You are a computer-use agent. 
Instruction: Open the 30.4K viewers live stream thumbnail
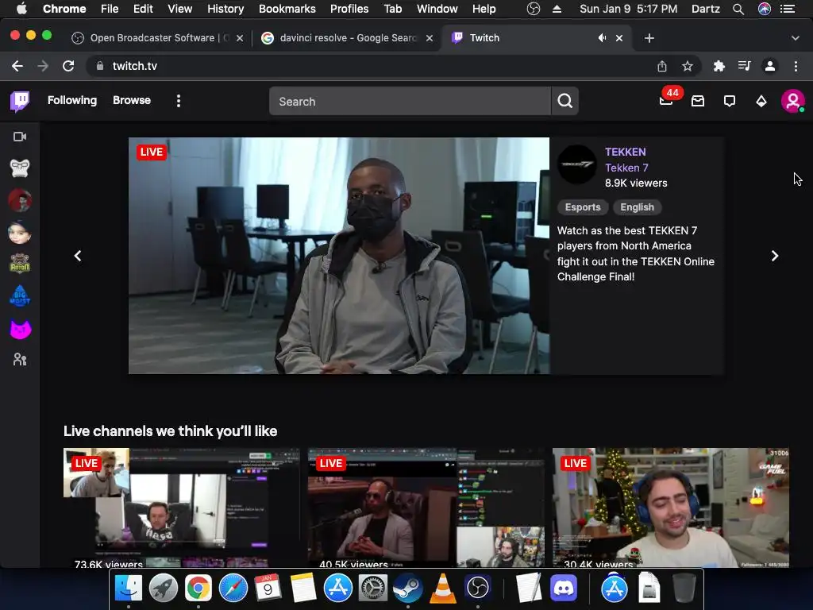[671, 508]
